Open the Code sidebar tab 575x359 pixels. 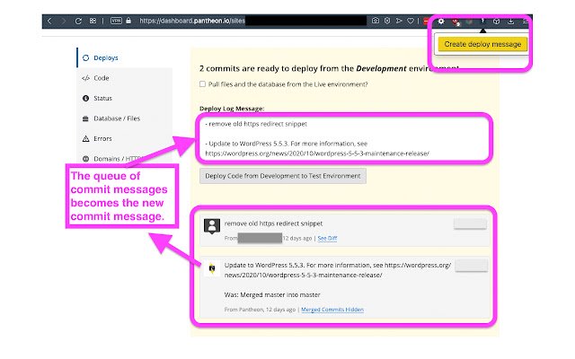[x=125, y=78]
